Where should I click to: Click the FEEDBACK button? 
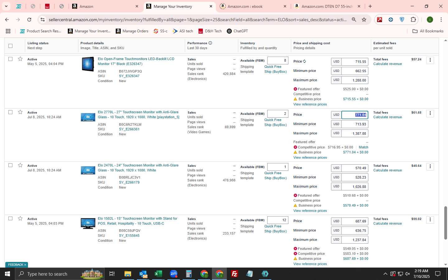point(16,265)
